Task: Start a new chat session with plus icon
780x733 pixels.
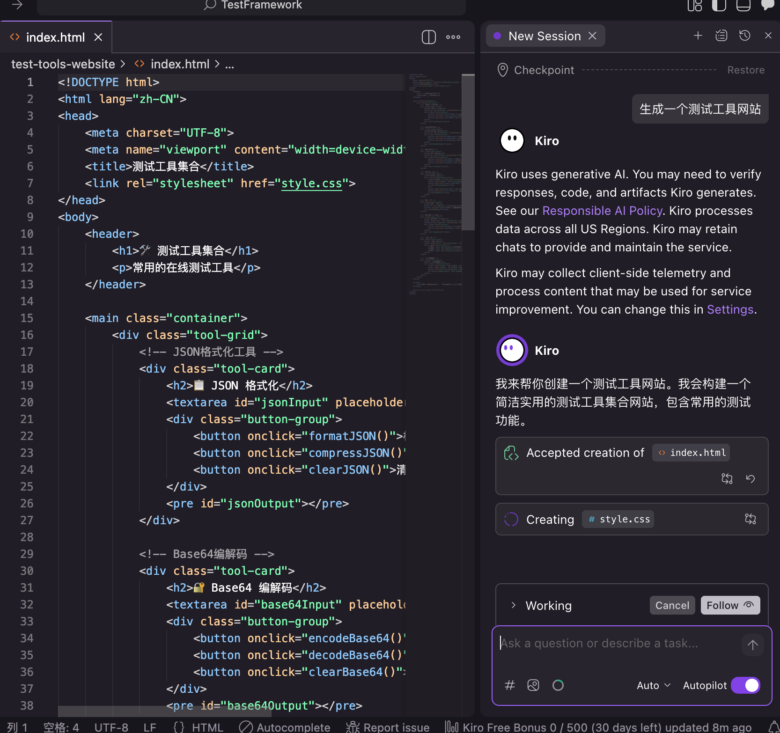Action: click(698, 36)
